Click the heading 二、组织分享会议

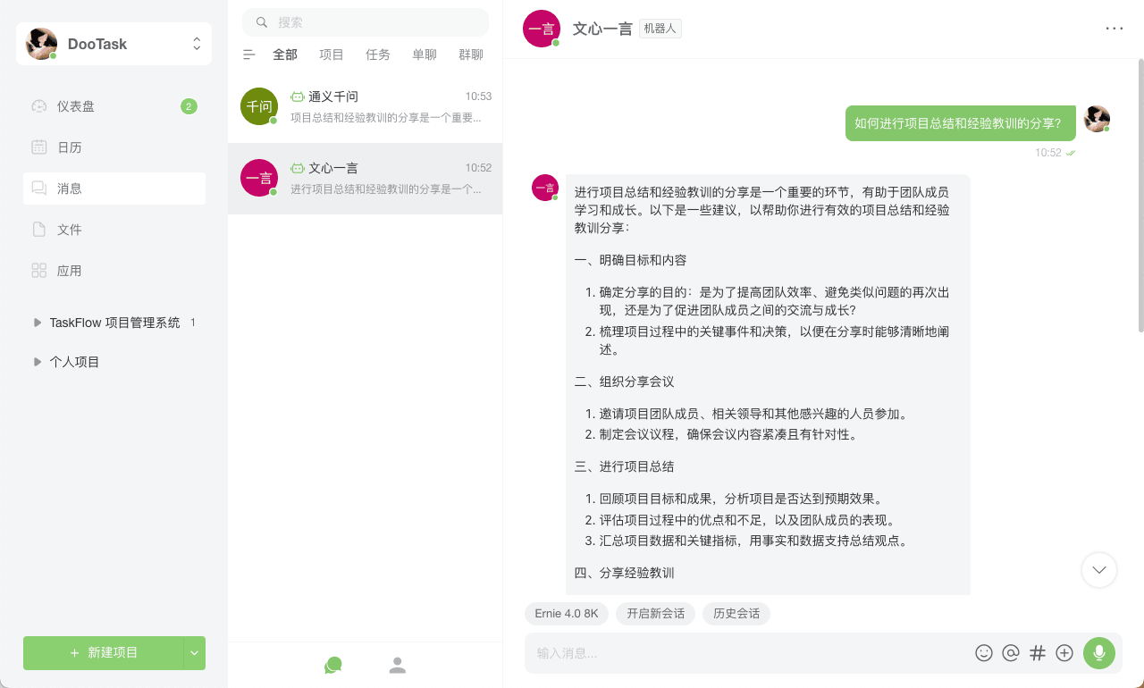pos(624,382)
